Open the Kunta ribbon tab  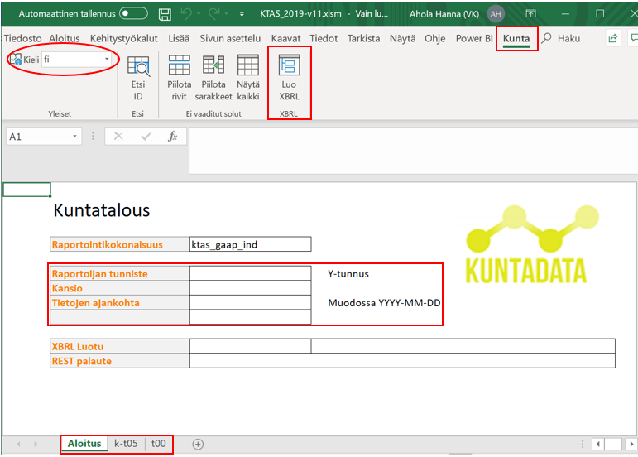(x=516, y=38)
